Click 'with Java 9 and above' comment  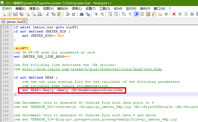134,115
